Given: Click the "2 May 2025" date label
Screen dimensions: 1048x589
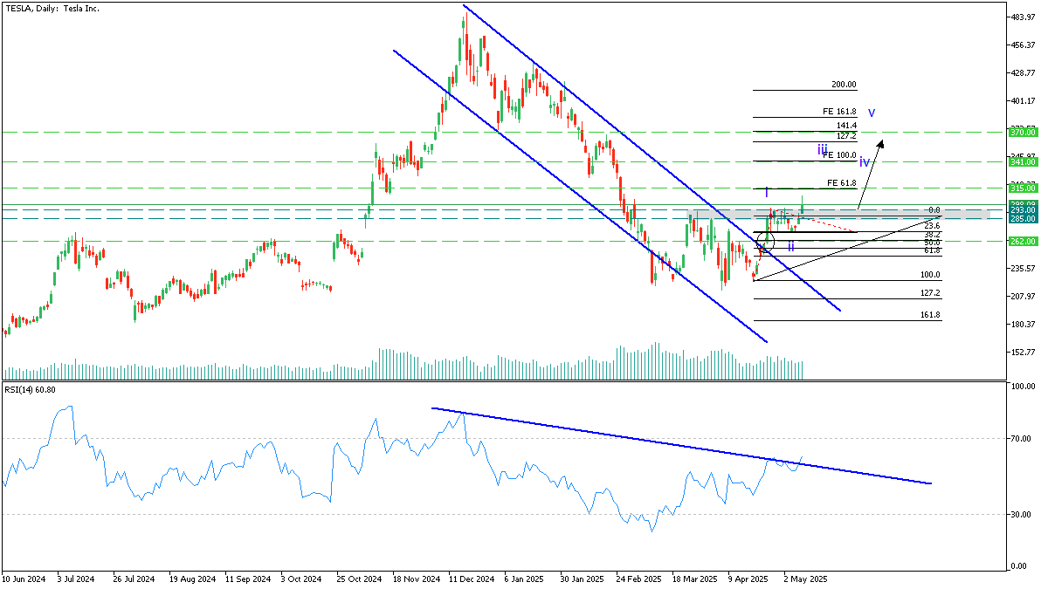Looking at the screenshot, I should click(805, 579).
